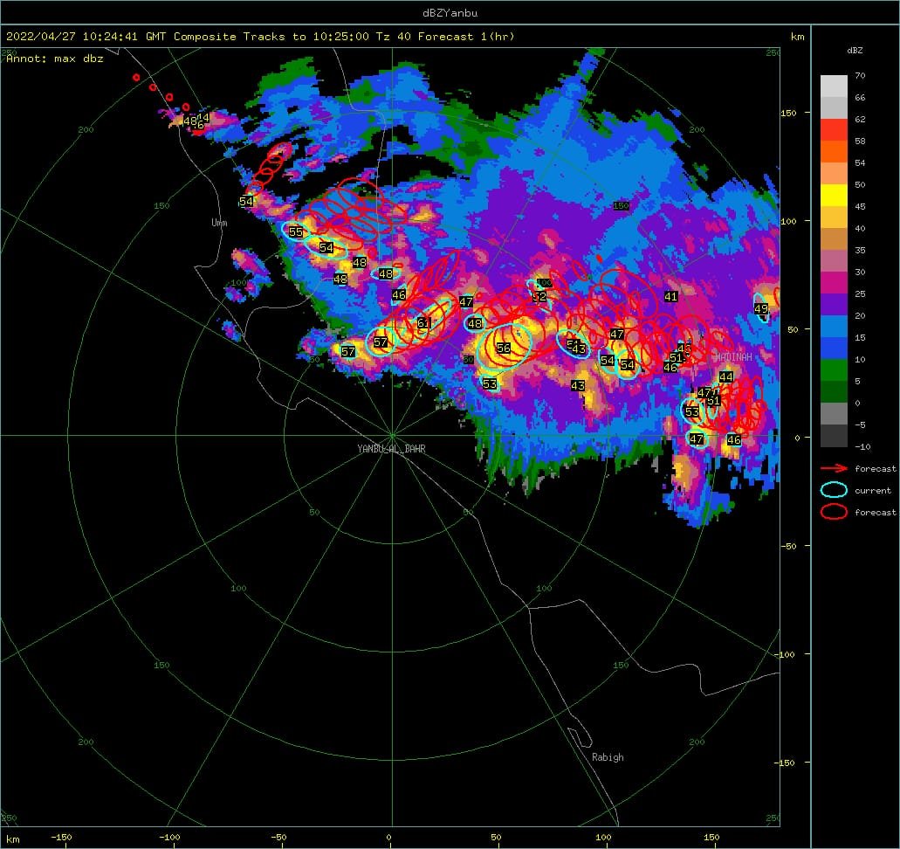
Task: Click the red forecast ellipse legend icon
Action: pos(834,511)
